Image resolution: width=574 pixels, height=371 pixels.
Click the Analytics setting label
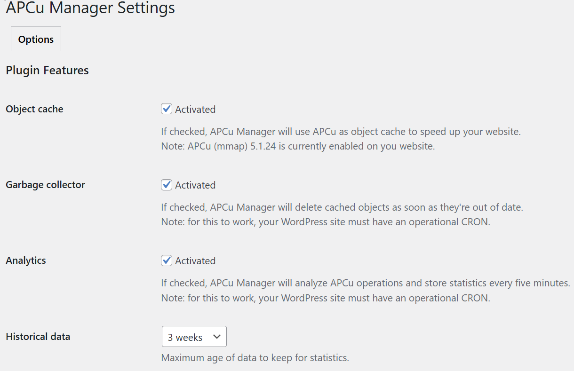pos(26,260)
